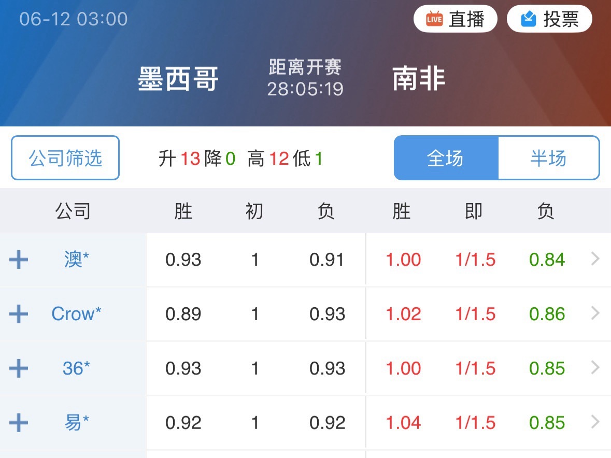Click 易* live handicap 1/1.5
Screen dimensions: 611x458
[475, 423]
